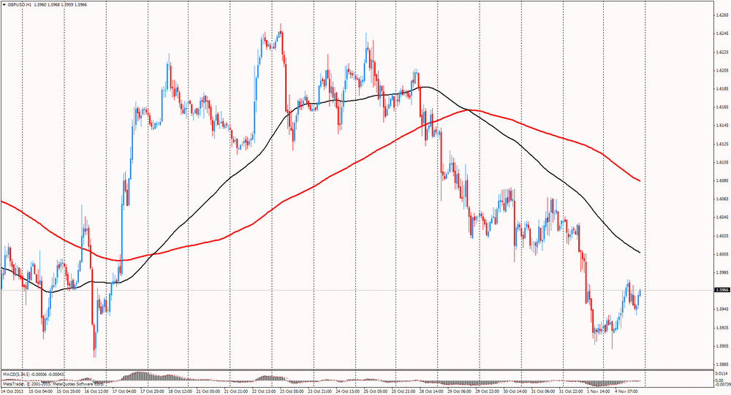
Task: Click the 1.6145 price axis label
Action: click(x=721, y=126)
